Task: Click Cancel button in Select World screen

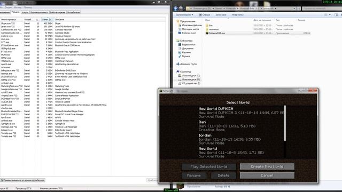Action: [x=267, y=175]
